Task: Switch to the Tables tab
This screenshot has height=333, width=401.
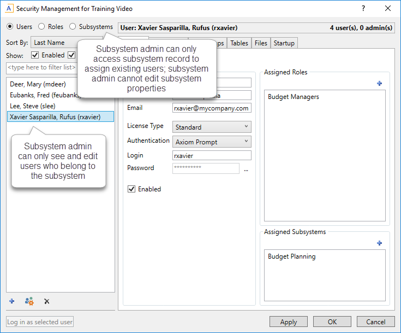Action: pyautogui.click(x=239, y=43)
